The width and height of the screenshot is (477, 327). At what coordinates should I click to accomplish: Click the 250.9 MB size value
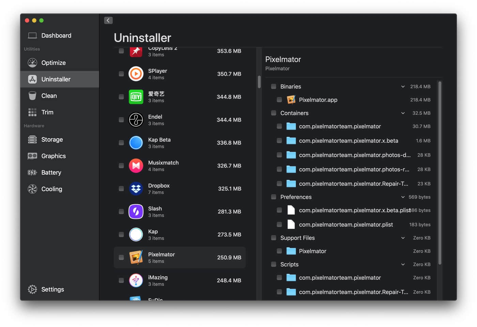tap(229, 258)
